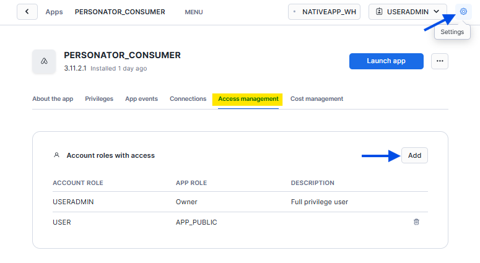Switch to the About the app tab
Viewport: 480px width, 263px height.
click(x=53, y=99)
